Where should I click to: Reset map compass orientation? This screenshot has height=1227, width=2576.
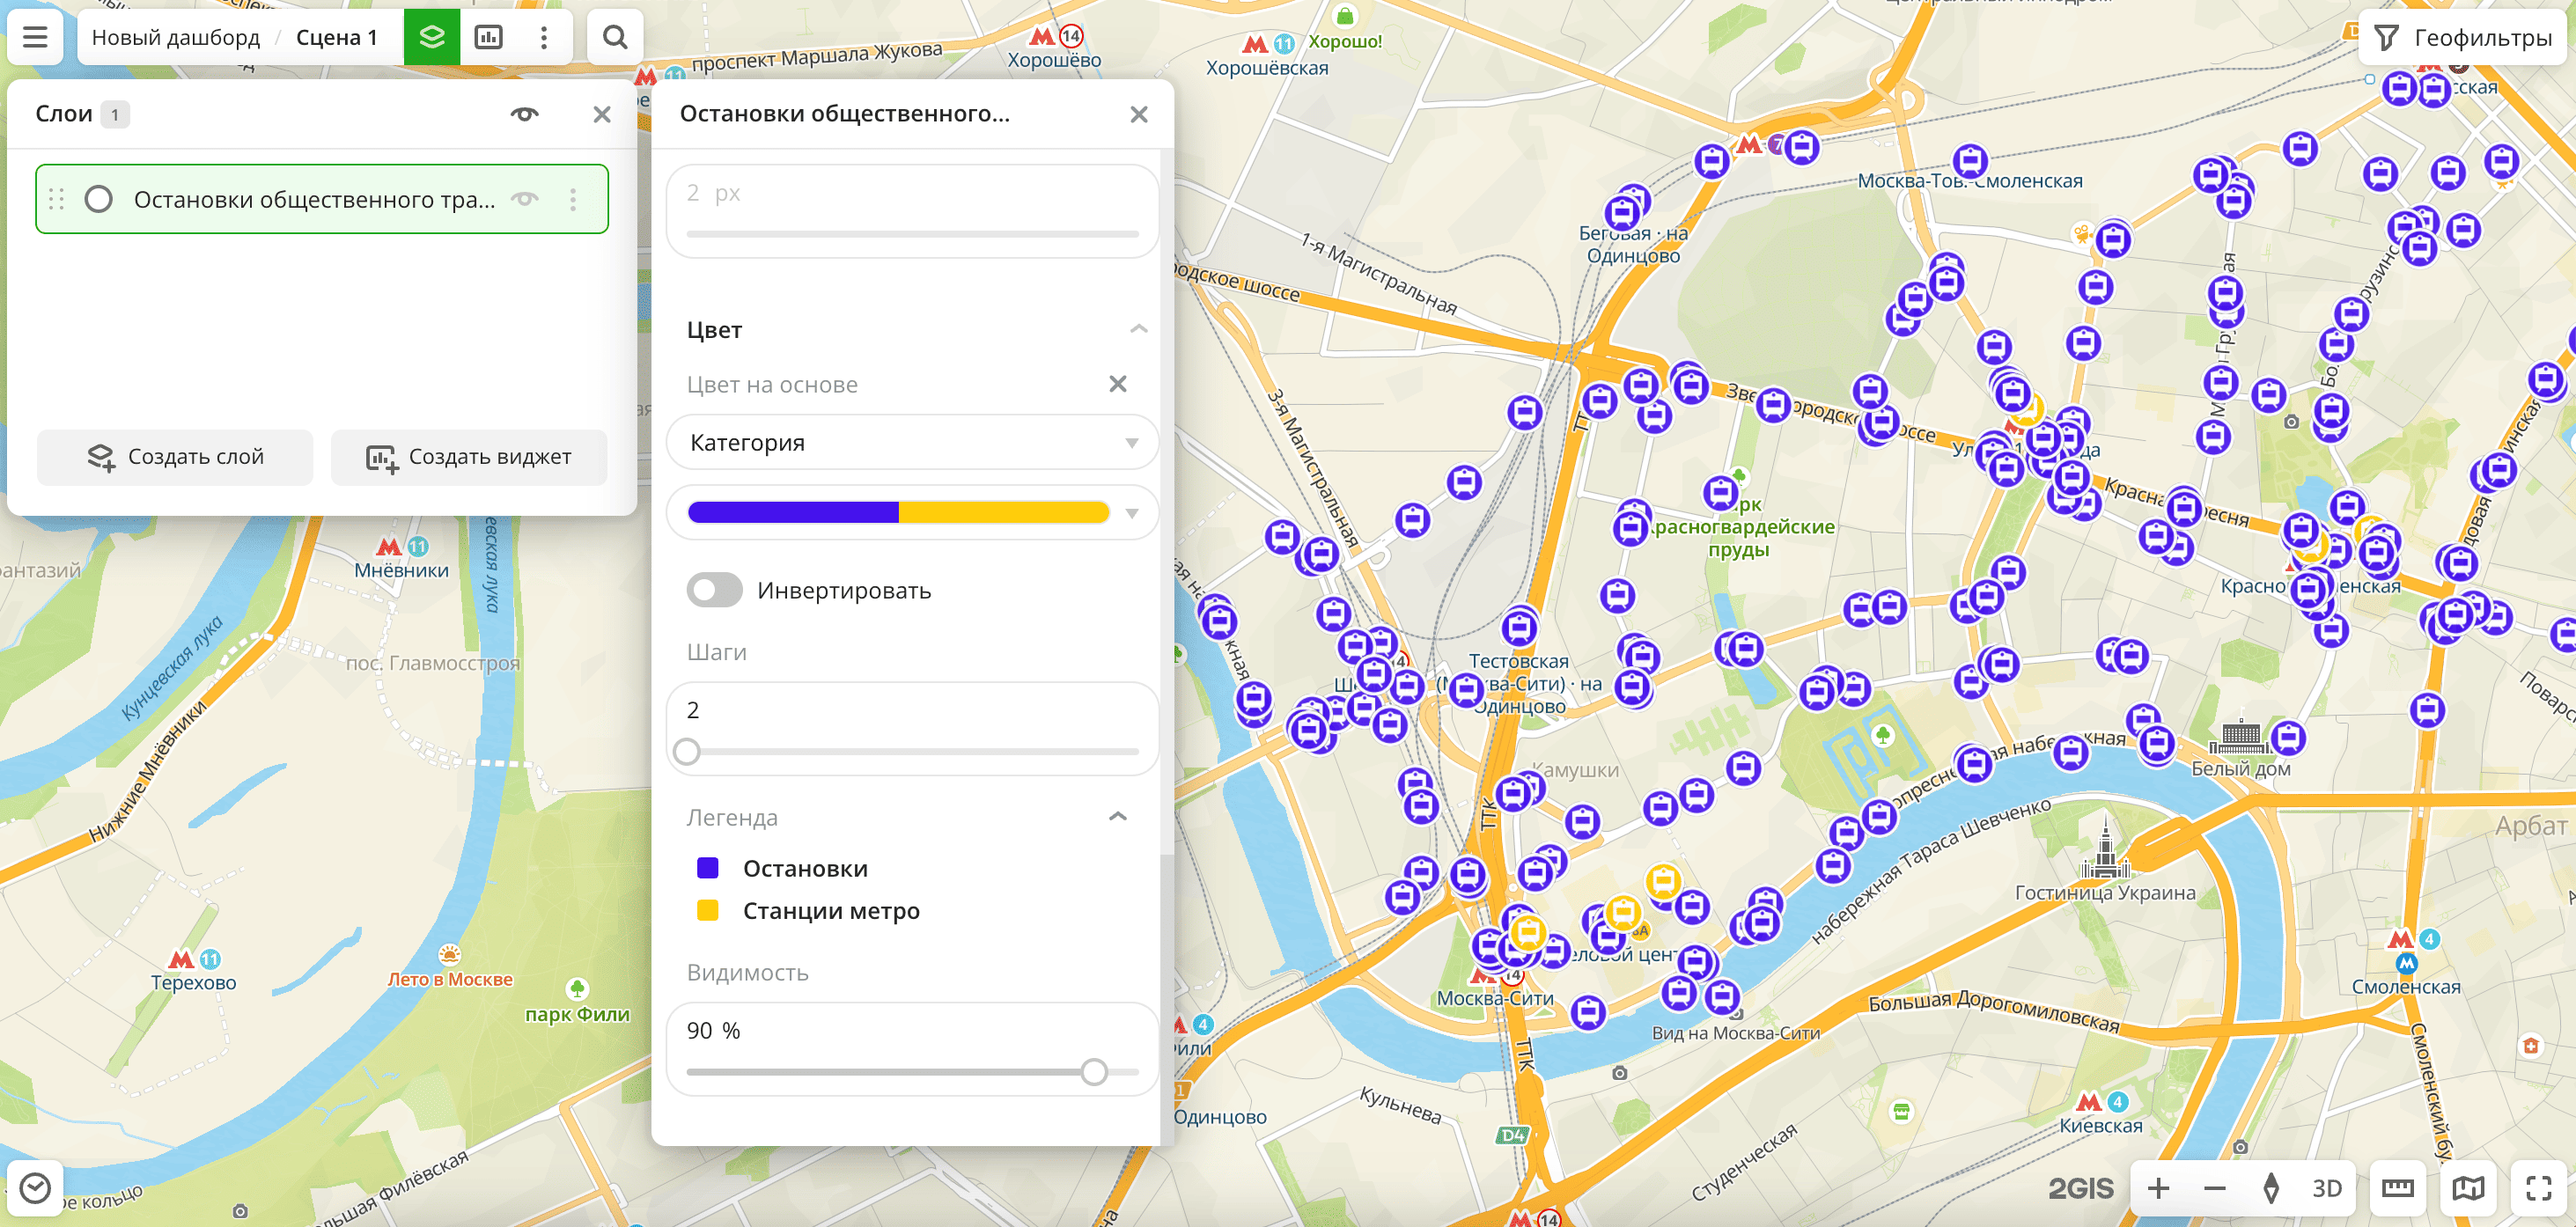(2271, 1187)
